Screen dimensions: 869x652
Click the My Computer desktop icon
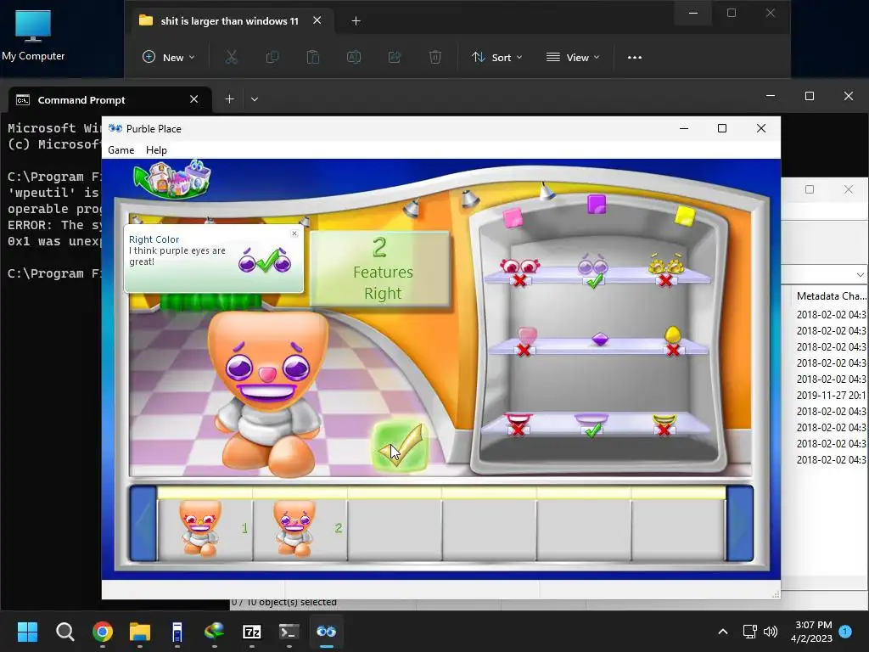33,34
